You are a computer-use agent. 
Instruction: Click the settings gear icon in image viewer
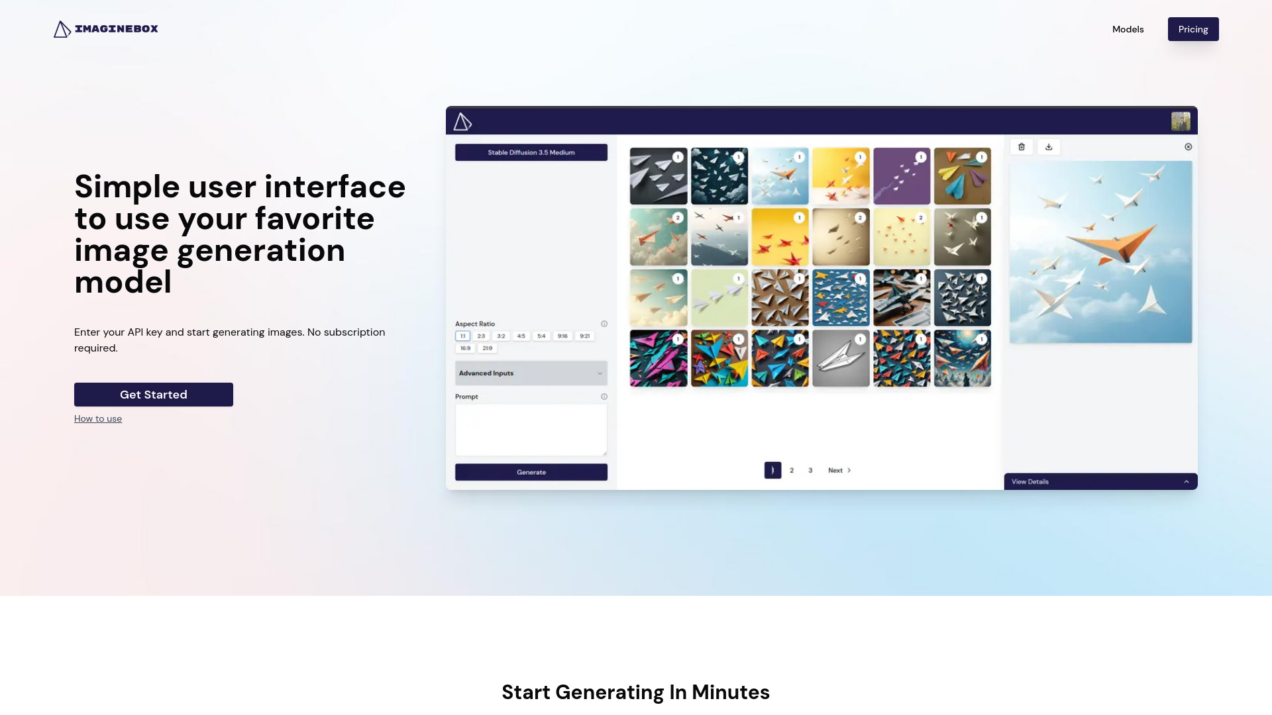click(x=1188, y=146)
